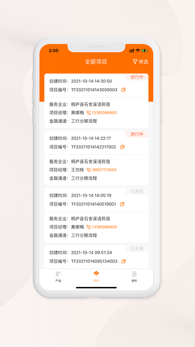Copy project number TF20211014142217002
Image resolution: width=195 pixels, height=347 pixels.
[x=122, y=147]
